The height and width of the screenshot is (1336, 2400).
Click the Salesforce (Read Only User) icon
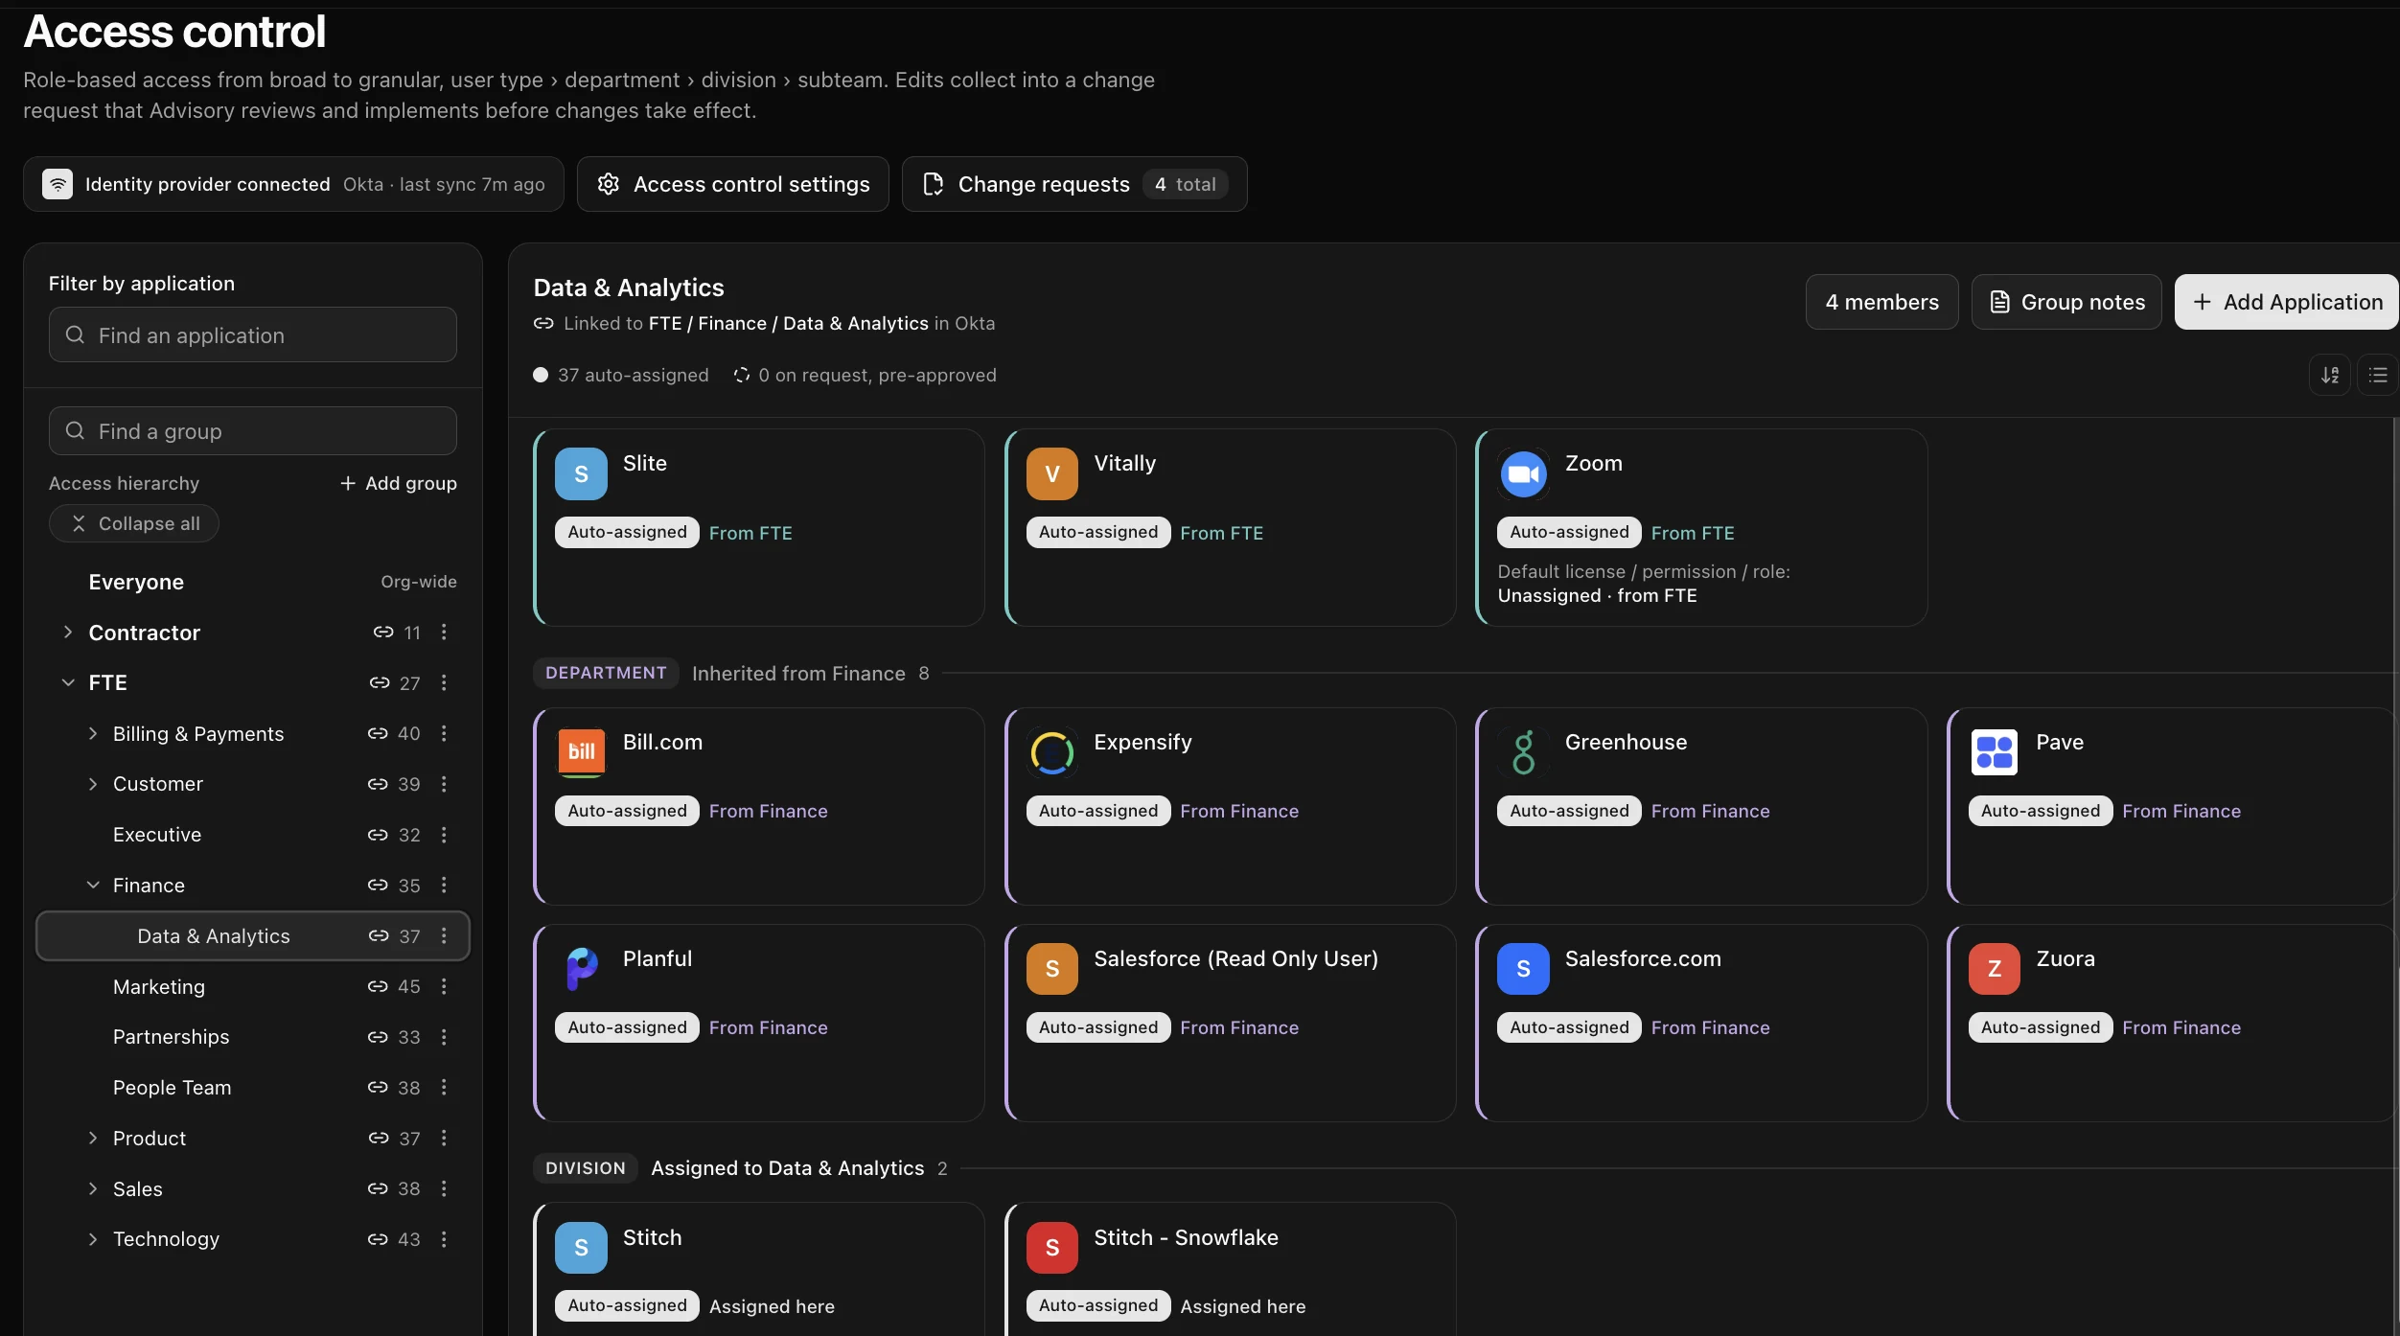[1051, 968]
